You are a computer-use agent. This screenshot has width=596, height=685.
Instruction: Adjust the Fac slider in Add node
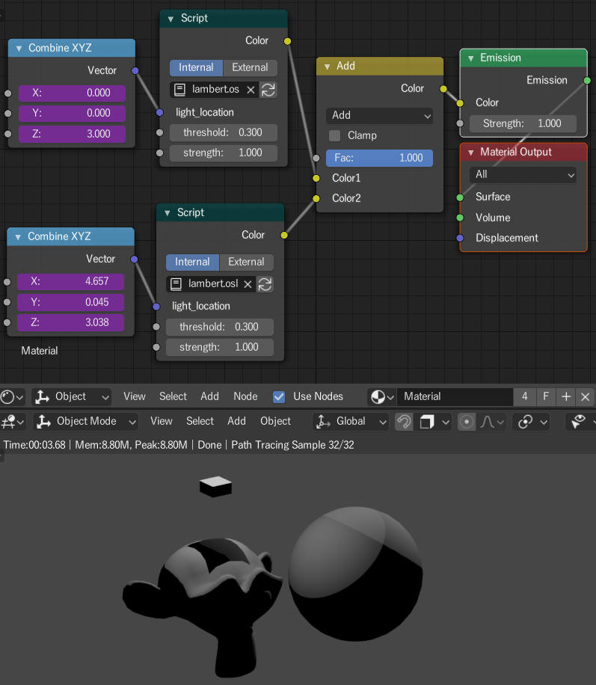tap(379, 158)
